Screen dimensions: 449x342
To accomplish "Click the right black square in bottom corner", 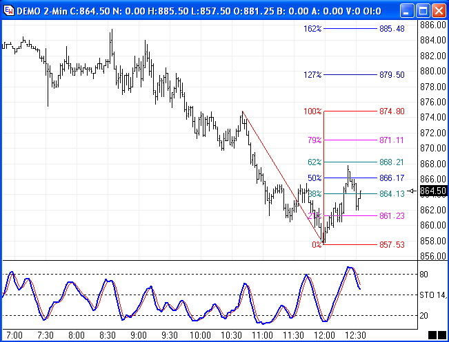I will pyautogui.click(x=442, y=335).
